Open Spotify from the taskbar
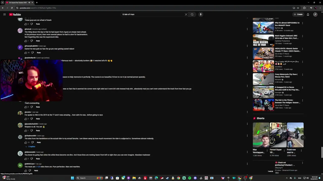The height and width of the screenshot is (181, 323). [190, 178]
